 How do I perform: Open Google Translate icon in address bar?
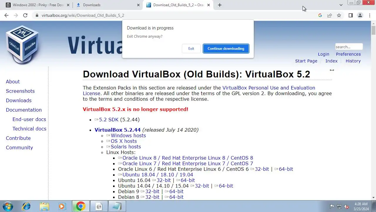320,15
